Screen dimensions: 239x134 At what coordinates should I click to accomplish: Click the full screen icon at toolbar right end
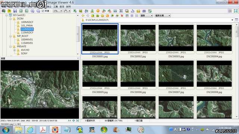click(x=236, y=11)
